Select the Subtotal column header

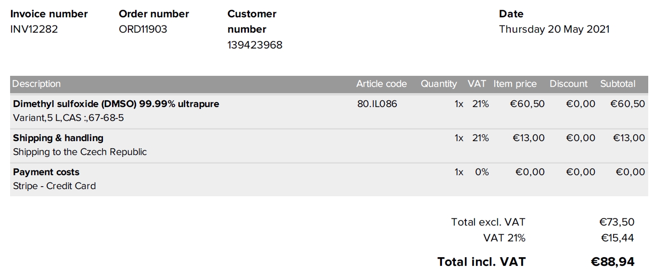(617, 84)
